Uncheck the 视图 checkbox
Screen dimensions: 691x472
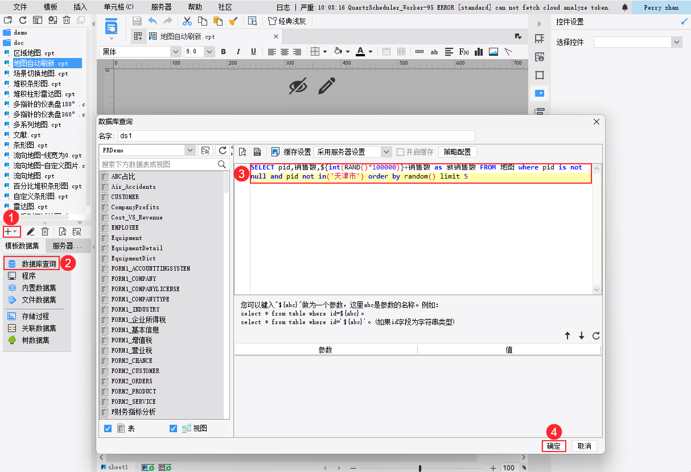point(174,428)
